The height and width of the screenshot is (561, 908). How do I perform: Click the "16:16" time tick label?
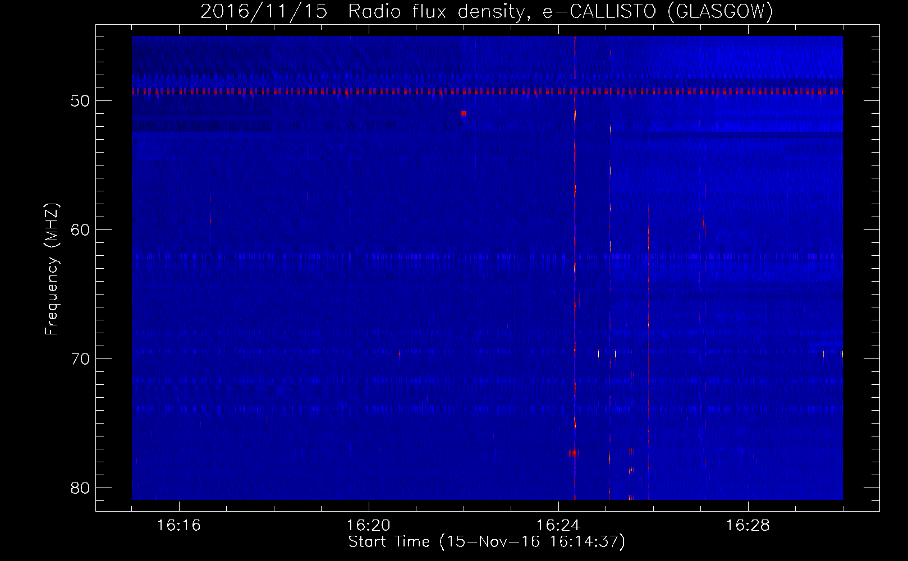click(x=179, y=526)
